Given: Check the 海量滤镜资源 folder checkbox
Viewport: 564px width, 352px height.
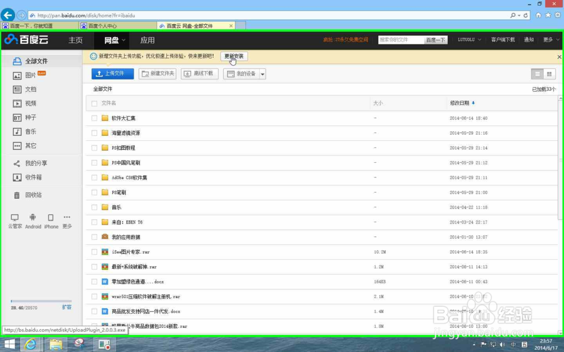Looking at the screenshot, I should [x=94, y=133].
